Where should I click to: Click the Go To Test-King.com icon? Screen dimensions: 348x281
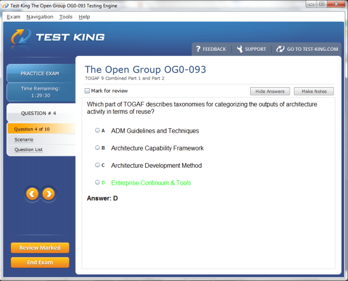point(280,49)
